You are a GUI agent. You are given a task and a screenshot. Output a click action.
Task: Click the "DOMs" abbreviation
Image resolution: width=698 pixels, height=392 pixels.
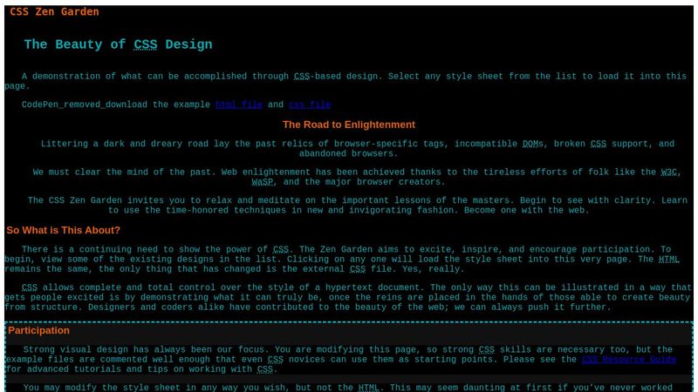tap(532, 144)
